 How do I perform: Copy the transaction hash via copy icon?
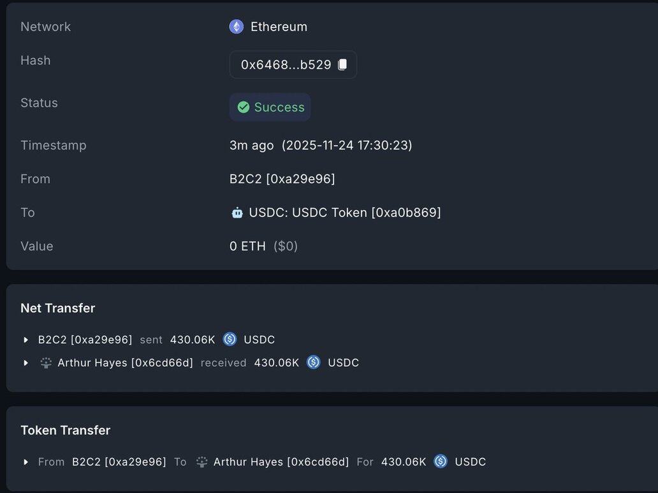pos(342,64)
